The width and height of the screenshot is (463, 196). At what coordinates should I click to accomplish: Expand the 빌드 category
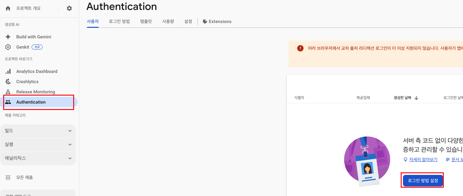pyautogui.click(x=38, y=131)
